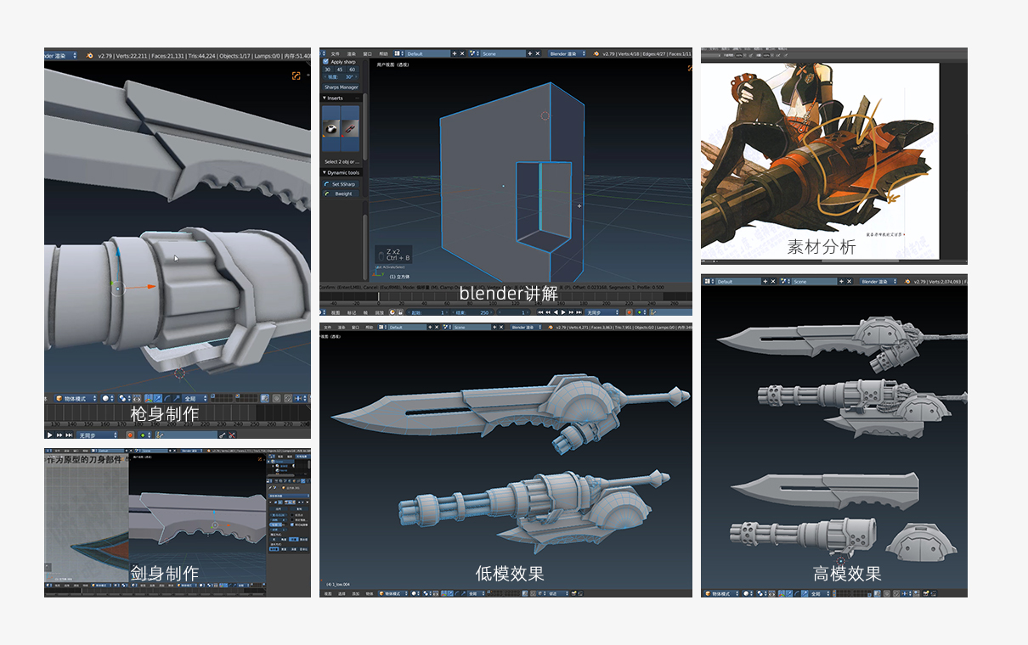Open viewport shading icon in gun-body panel

(107, 398)
